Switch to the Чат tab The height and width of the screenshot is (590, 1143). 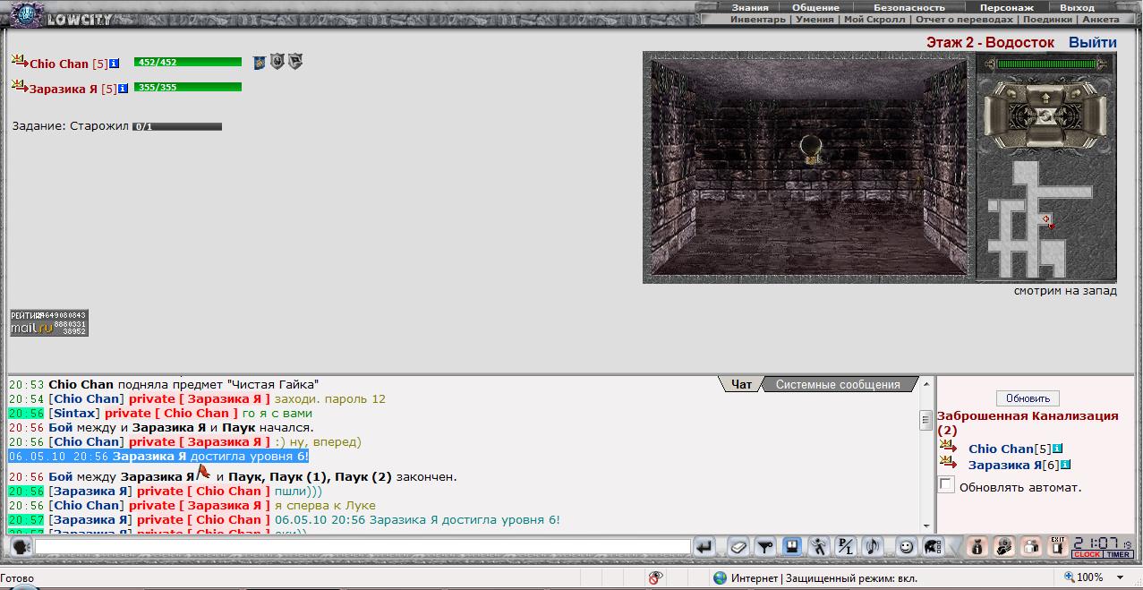coord(741,384)
